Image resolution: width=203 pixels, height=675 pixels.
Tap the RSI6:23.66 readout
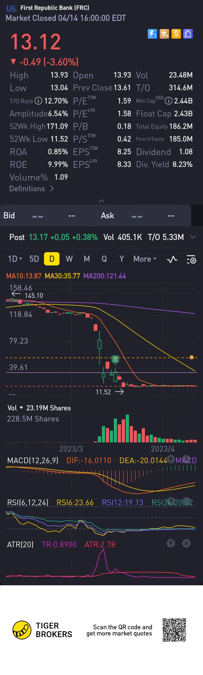(75, 503)
